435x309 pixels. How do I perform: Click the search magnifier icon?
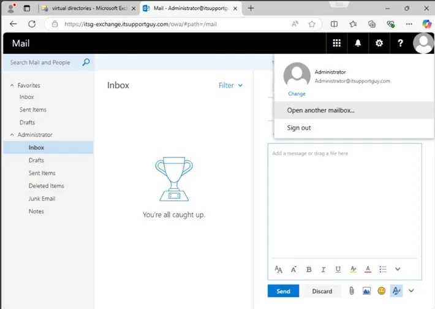86,63
